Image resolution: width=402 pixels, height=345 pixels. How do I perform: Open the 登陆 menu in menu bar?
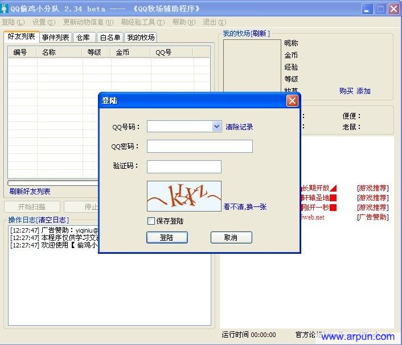coord(13,22)
